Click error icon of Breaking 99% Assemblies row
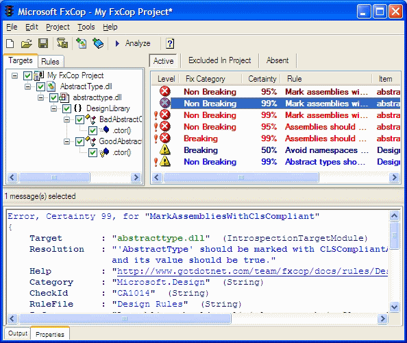Image resolution: width=407 pixels, height=343 pixels. 165,138
